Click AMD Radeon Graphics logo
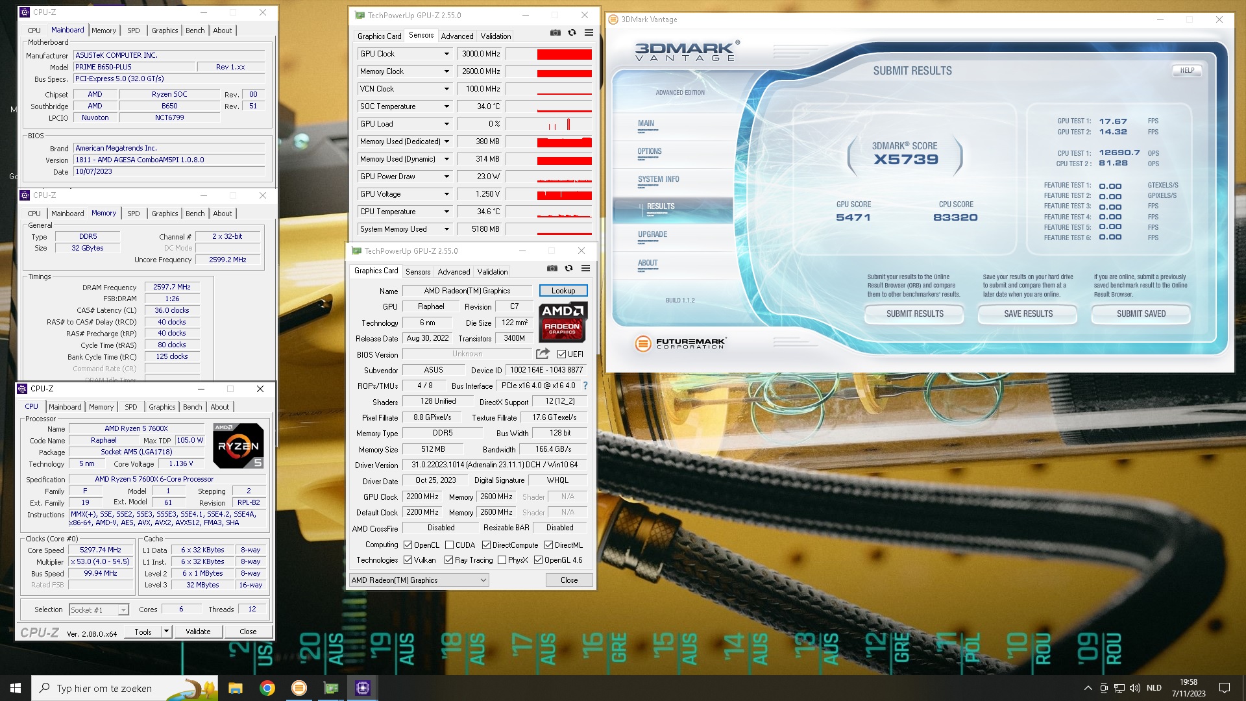1246x701 pixels. point(563,322)
